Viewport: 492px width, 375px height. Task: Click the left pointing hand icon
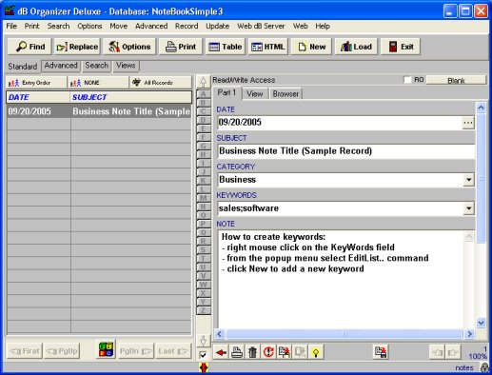(x=437, y=352)
